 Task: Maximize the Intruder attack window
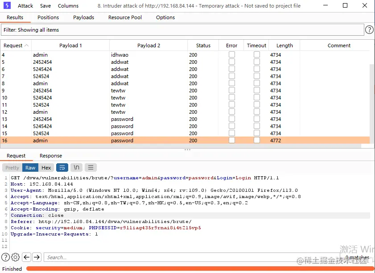pos(345,5)
